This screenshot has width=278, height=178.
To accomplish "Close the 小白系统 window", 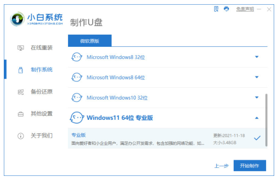I will pyautogui.click(x=269, y=9).
